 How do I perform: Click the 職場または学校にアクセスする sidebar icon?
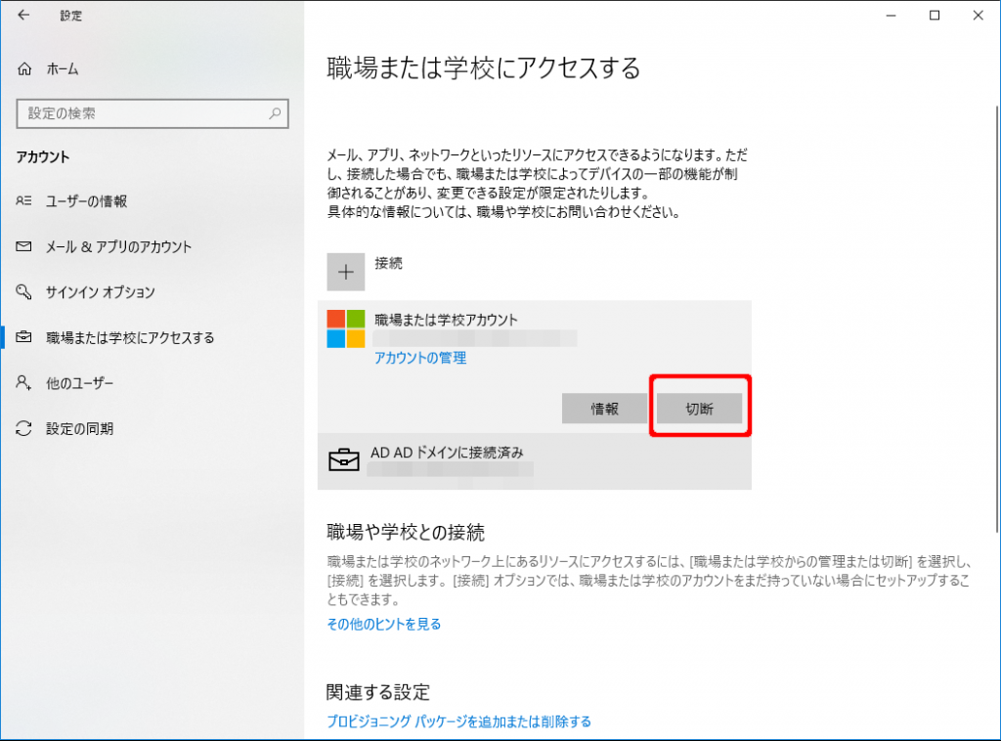[x=22, y=337]
